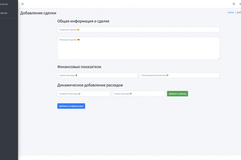The image size is (241, 160).
Task: Select 'Финансовые показатели' heading
Action: click(x=79, y=67)
